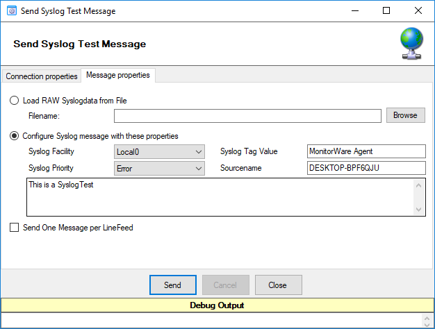Switch to Connection properties tab
This screenshot has height=329, width=435.
(x=42, y=76)
